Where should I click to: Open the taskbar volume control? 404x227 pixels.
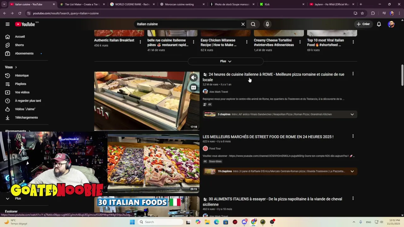click(x=381, y=222)
